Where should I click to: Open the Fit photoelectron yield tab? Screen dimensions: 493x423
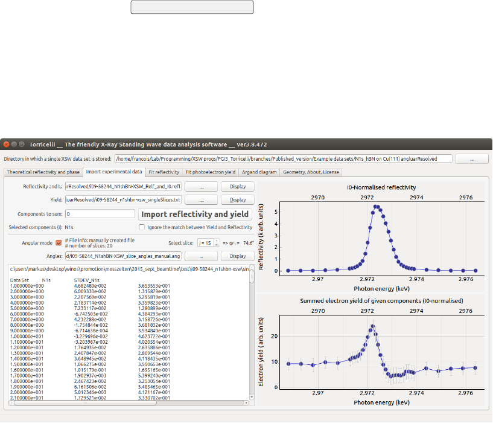pyautogui.click(x=211, y=172)
